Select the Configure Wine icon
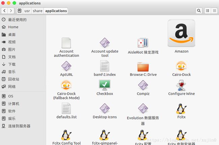This screenshot has width=219, height=145. pyautogui.click(x=181, y=85)
